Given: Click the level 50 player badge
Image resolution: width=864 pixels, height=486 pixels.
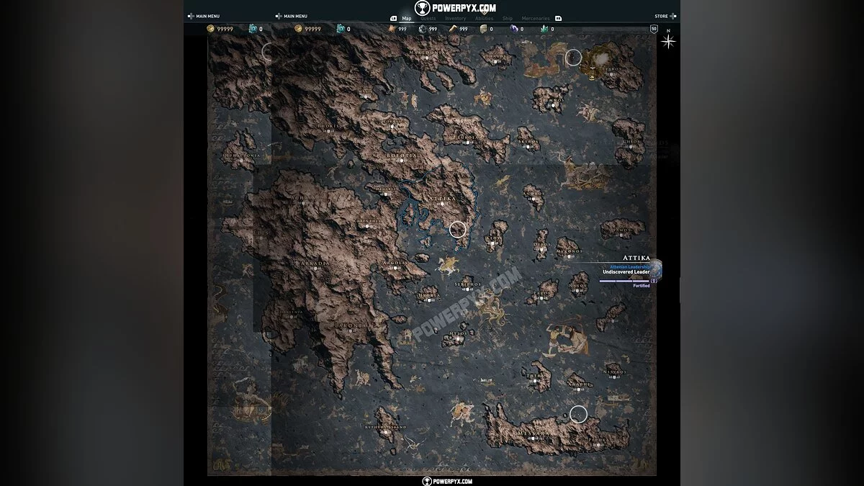Looking at the screenshot, I should click(x=654, y=29).
